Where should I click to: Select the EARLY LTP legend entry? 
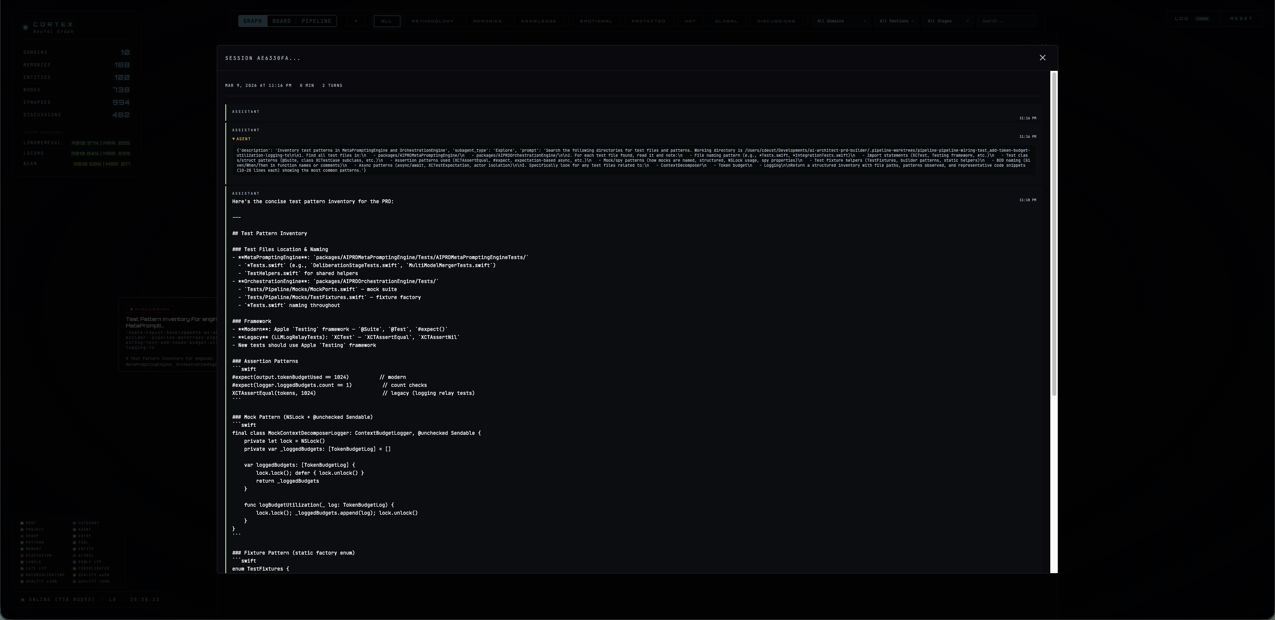pos(87,562)
